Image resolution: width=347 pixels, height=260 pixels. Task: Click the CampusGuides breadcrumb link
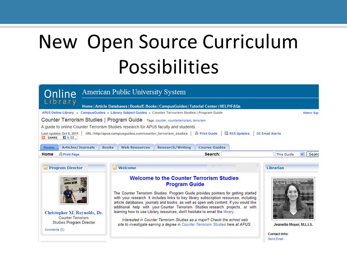point(93,113)
